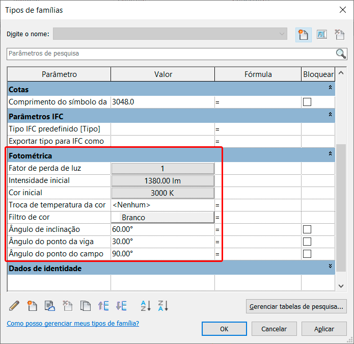This screenshot has width=354, height=344.
Task: Click the Parâmetro column header
Action: coord(59,74)
